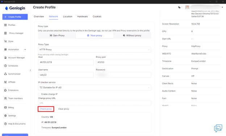Switch to the Hardware tab
226x136 pixels.
tap(83, 17)
